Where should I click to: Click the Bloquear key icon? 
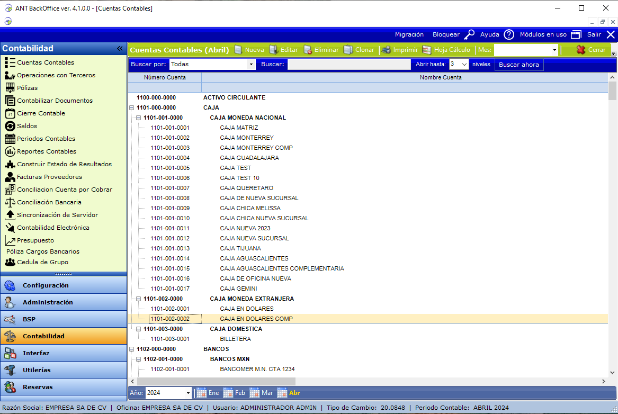469,34
